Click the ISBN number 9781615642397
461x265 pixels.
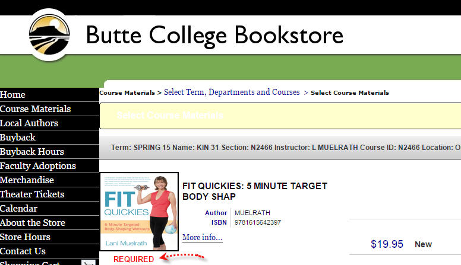[258, 222]
